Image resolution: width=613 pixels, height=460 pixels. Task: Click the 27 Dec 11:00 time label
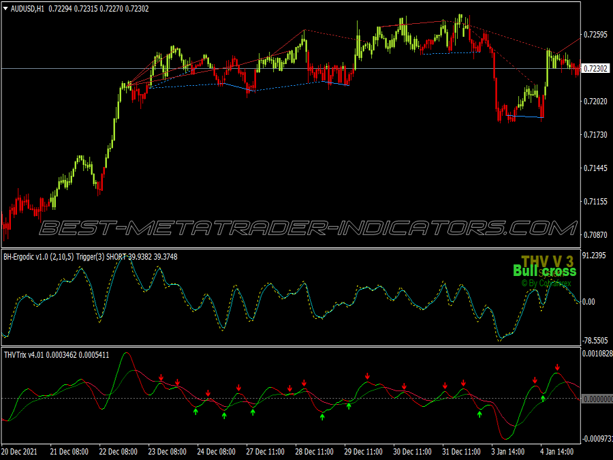point(266,452)
